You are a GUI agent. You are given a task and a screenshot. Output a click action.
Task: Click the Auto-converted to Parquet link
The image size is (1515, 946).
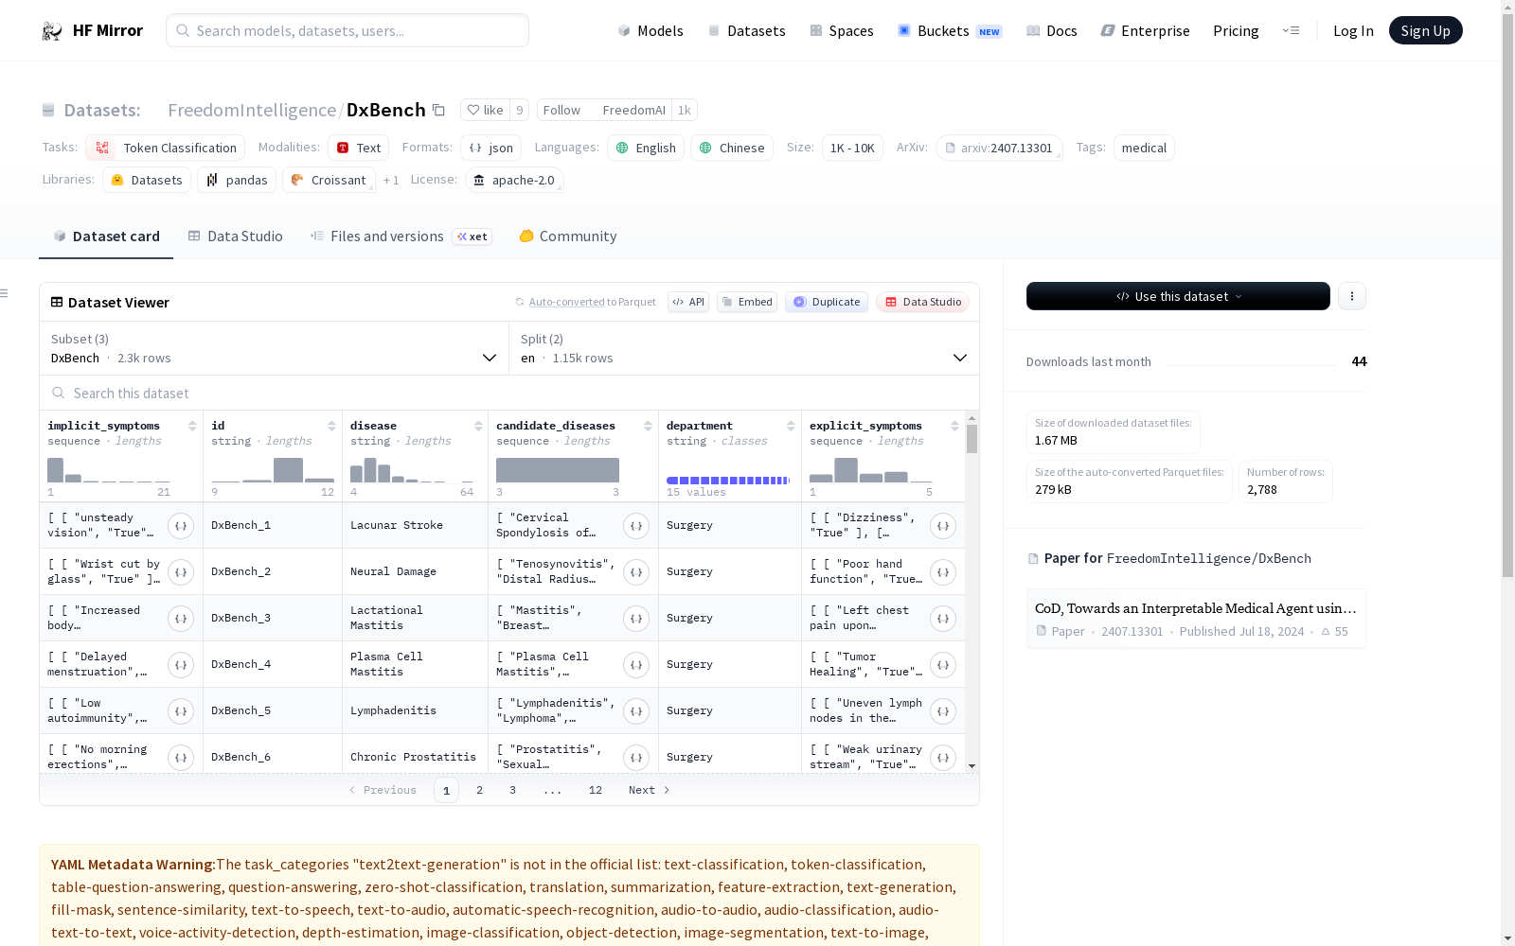(x=592, y=302)
